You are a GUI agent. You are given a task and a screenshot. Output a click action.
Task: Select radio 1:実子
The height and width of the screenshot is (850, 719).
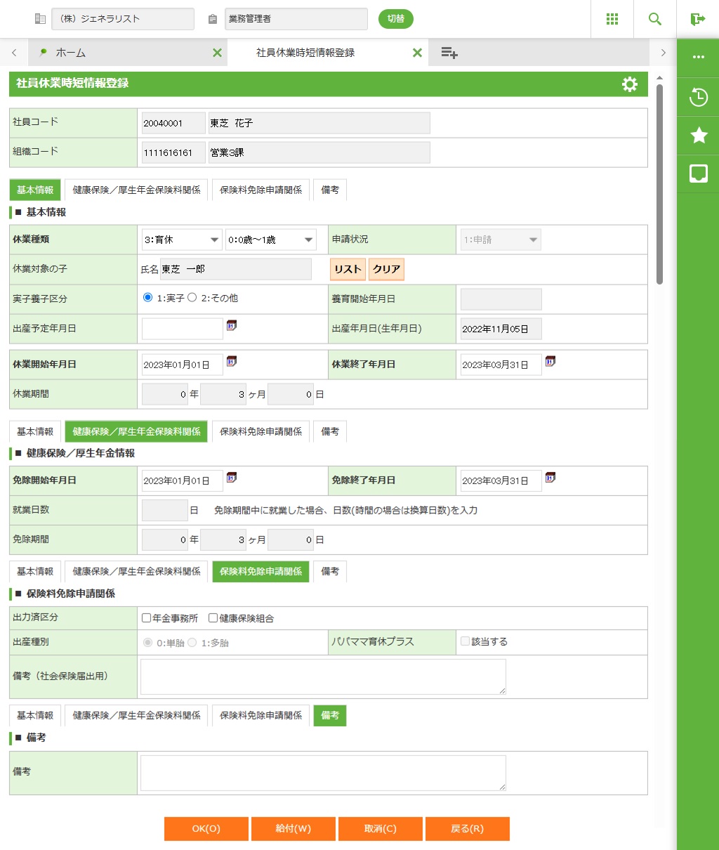click(147, 297)
